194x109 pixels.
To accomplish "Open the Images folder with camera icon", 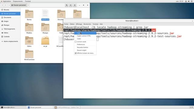I will click(77, 14).
